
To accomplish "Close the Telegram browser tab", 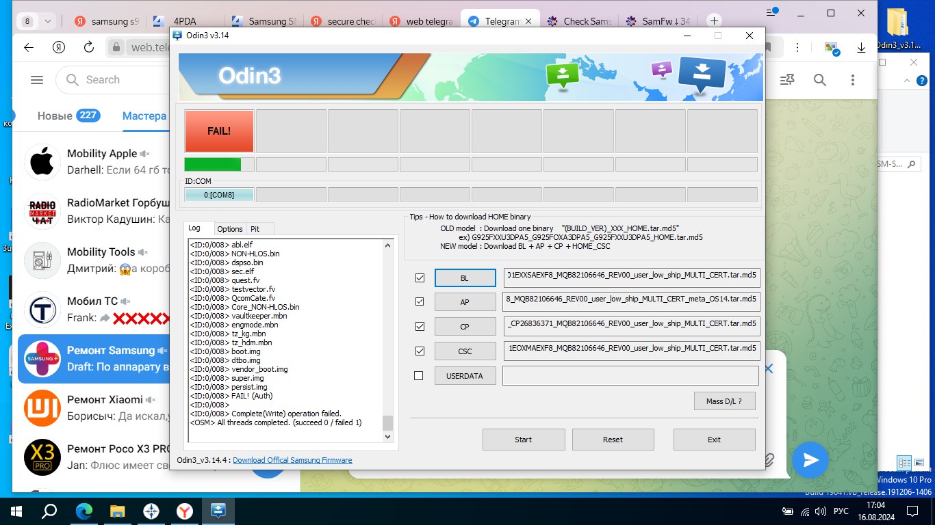I will (x=528, y=21).
